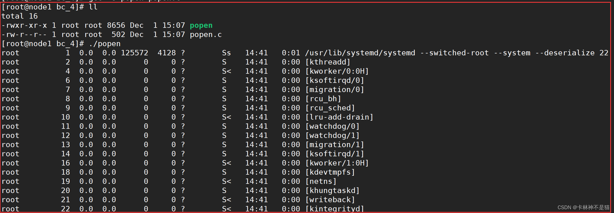
Task: Click the [migration/1] process name
Action: (x=335, y=145)
